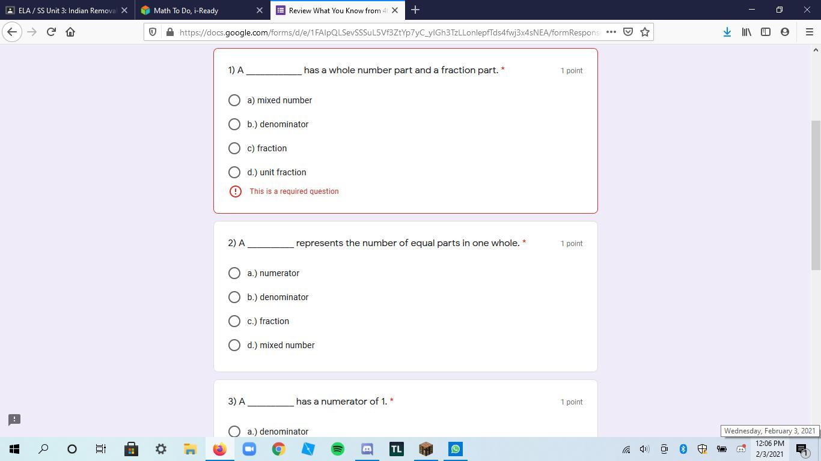Select a.) denominator for question 3
Viewport: 821px width, 461px height.
[234, 432]
